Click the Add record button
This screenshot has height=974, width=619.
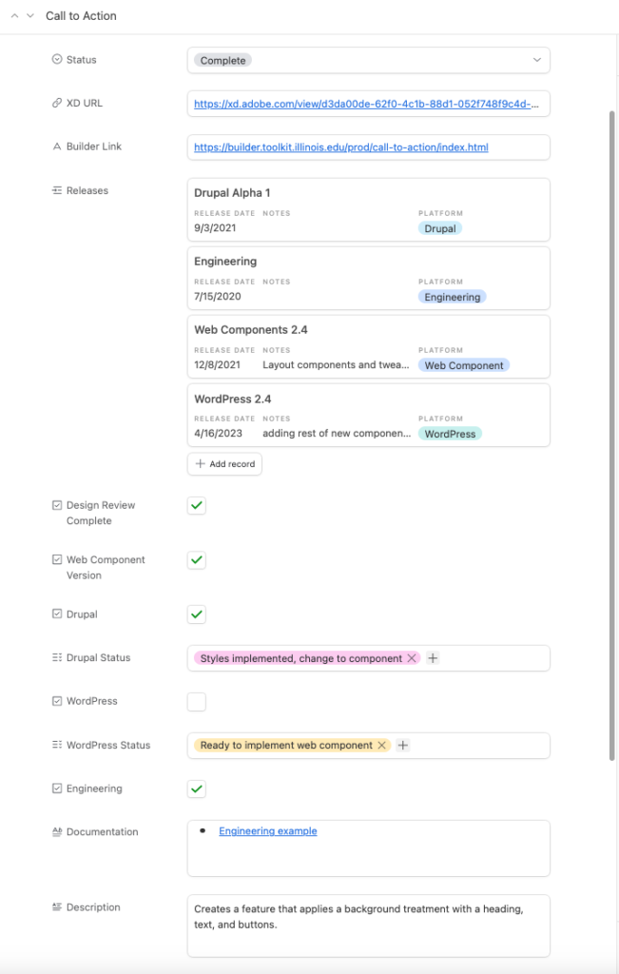(224, 464)
